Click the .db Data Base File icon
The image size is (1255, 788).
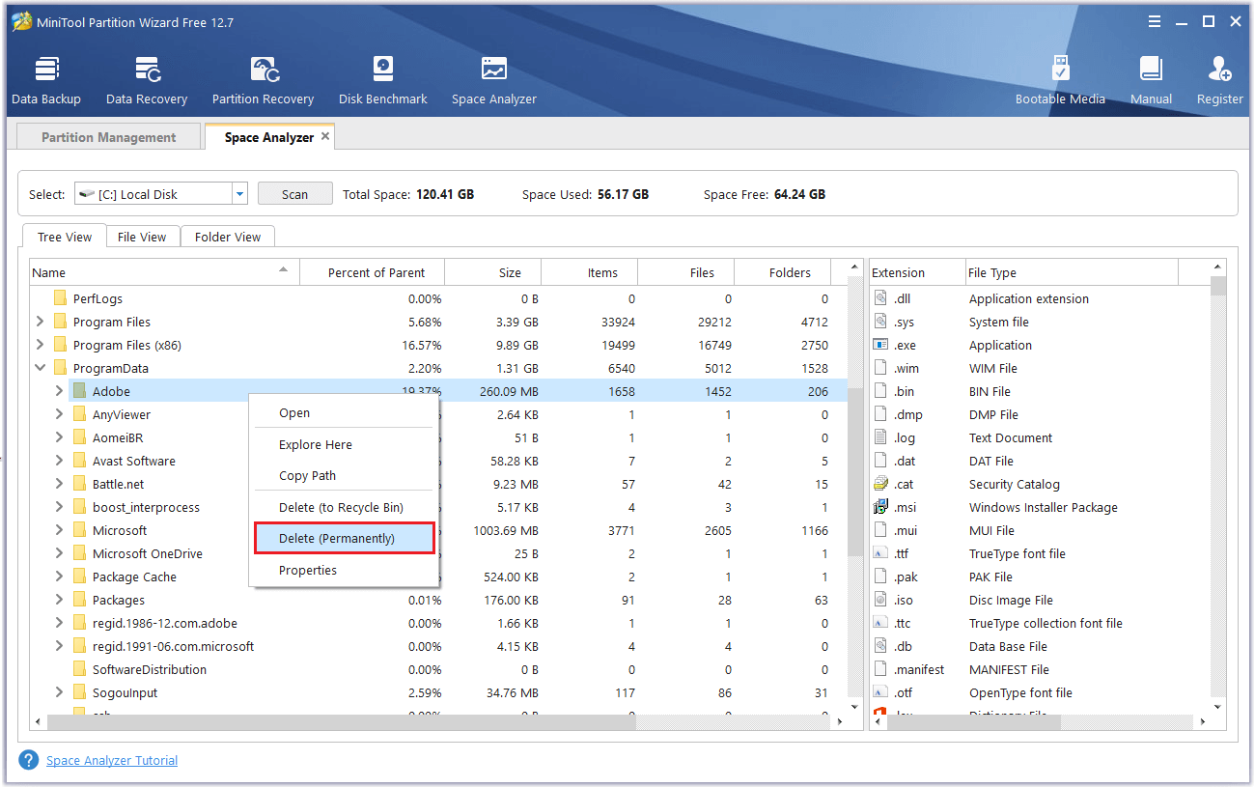879,646
